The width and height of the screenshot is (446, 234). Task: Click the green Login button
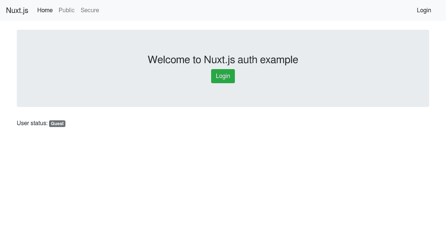coord(223,76)
